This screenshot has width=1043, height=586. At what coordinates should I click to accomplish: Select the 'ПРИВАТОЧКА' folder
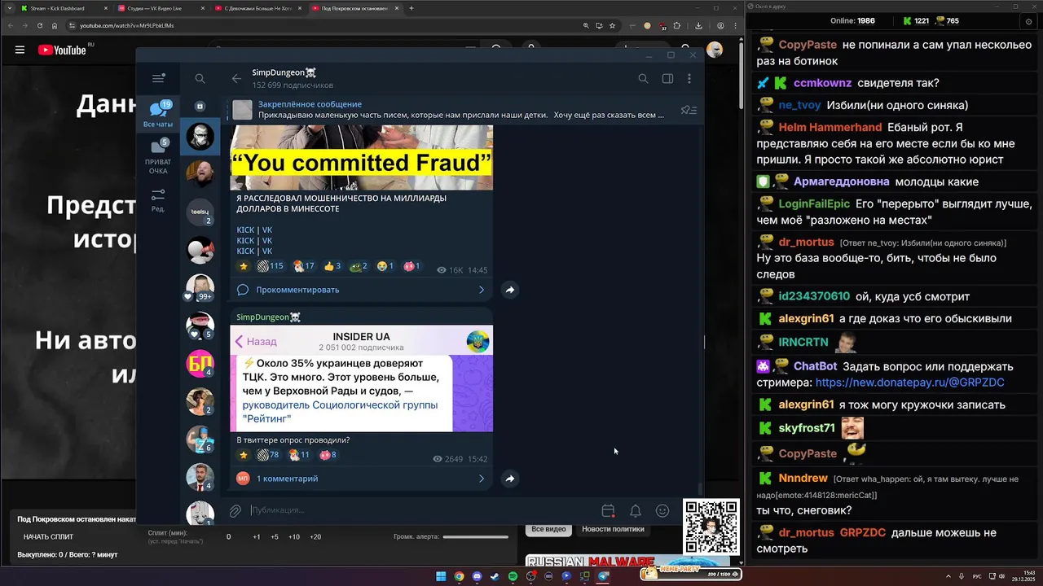point(158,156)
